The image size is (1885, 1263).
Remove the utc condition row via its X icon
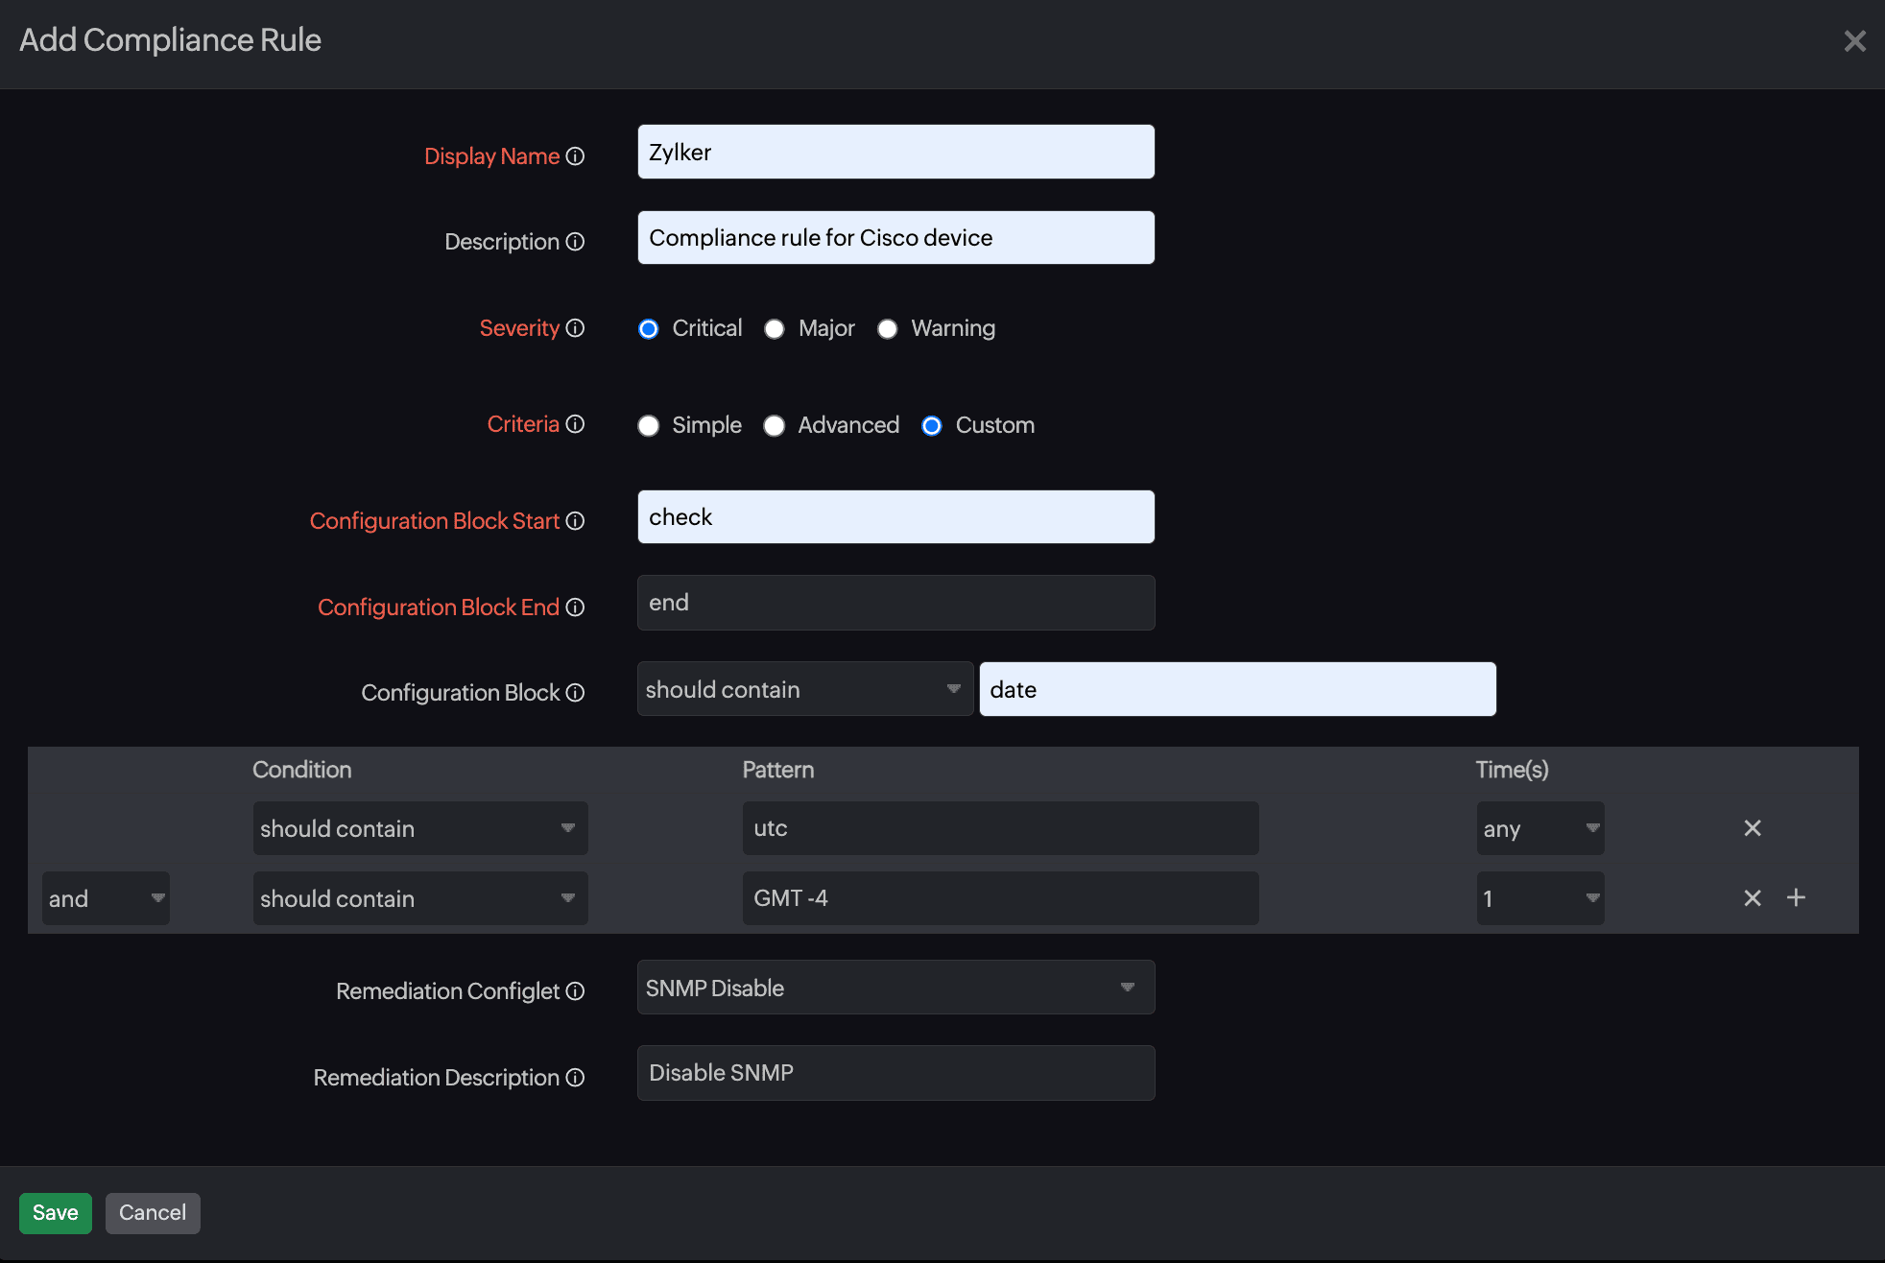[1752, 827]
